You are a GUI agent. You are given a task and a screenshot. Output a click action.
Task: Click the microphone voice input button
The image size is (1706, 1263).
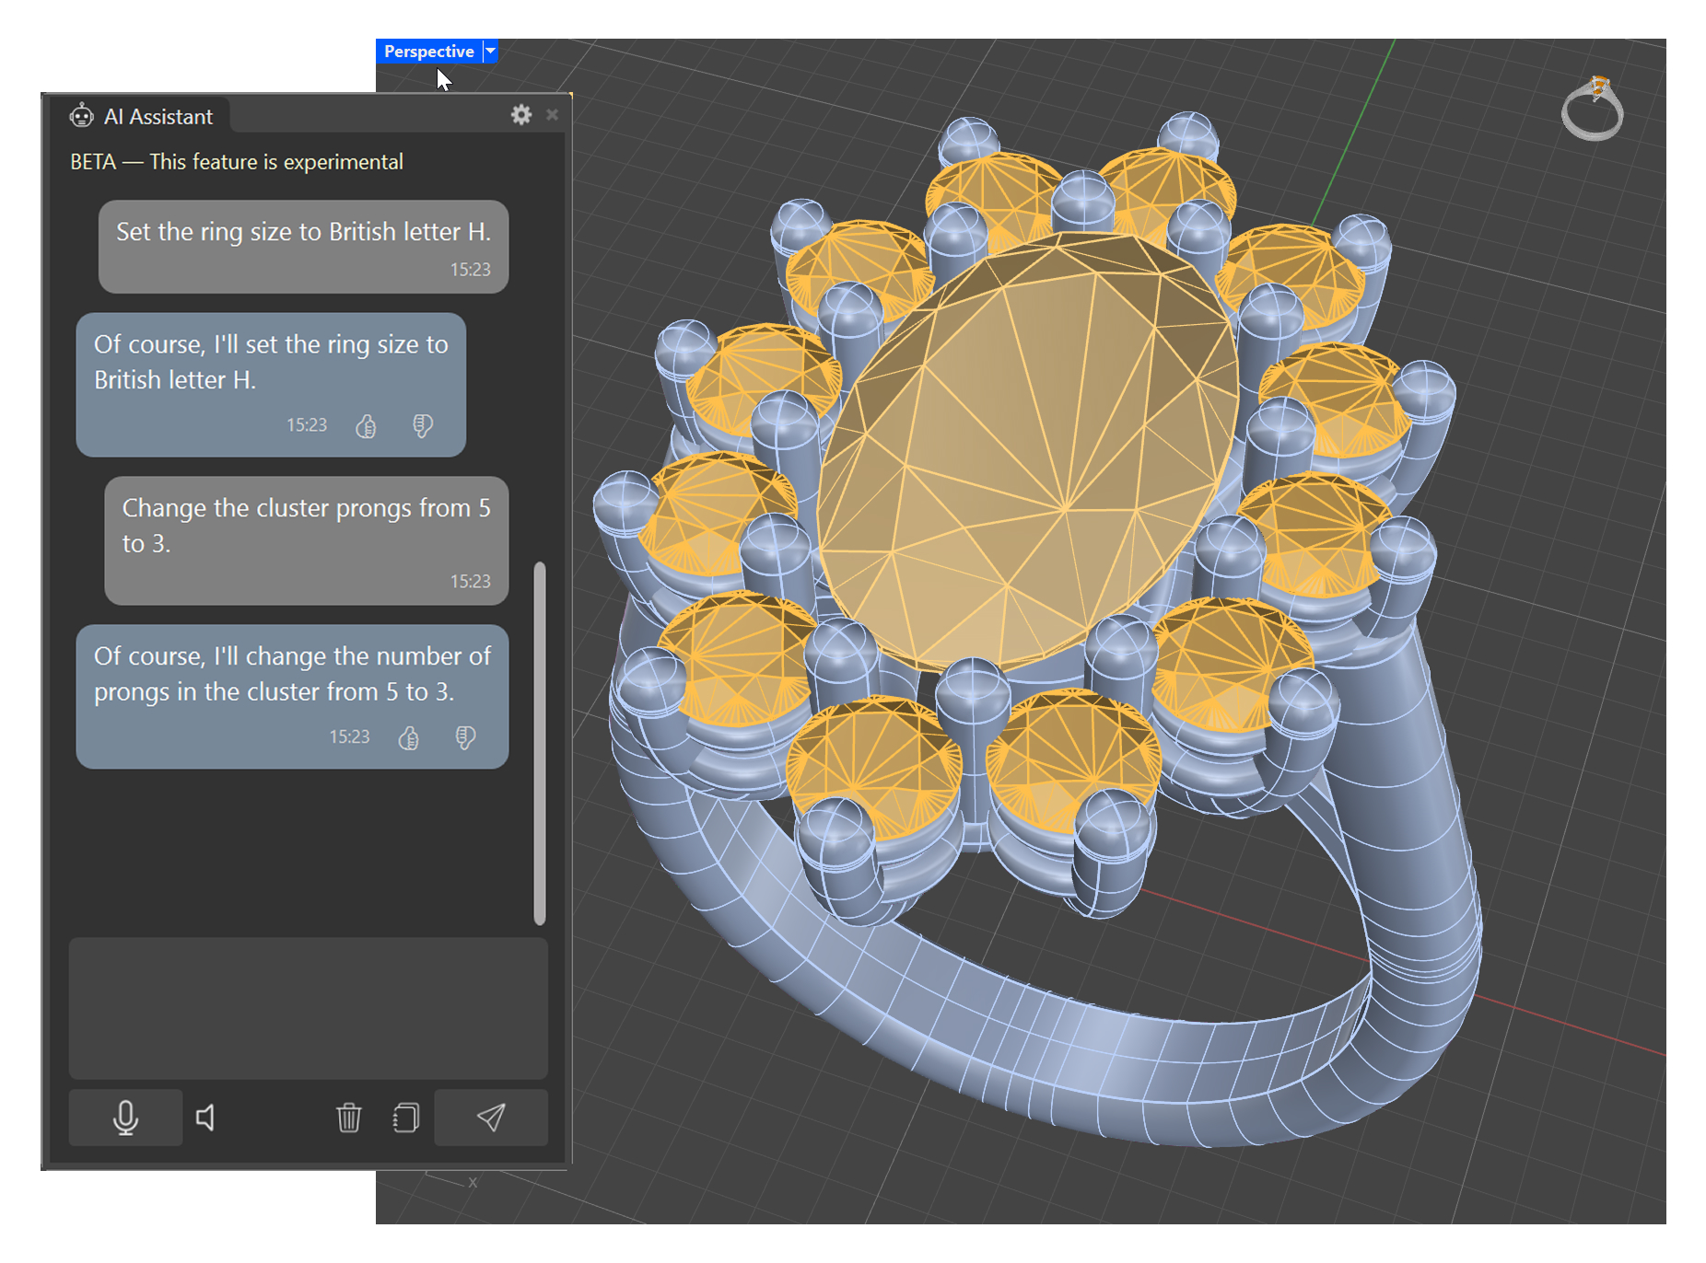coord(125,1118)
